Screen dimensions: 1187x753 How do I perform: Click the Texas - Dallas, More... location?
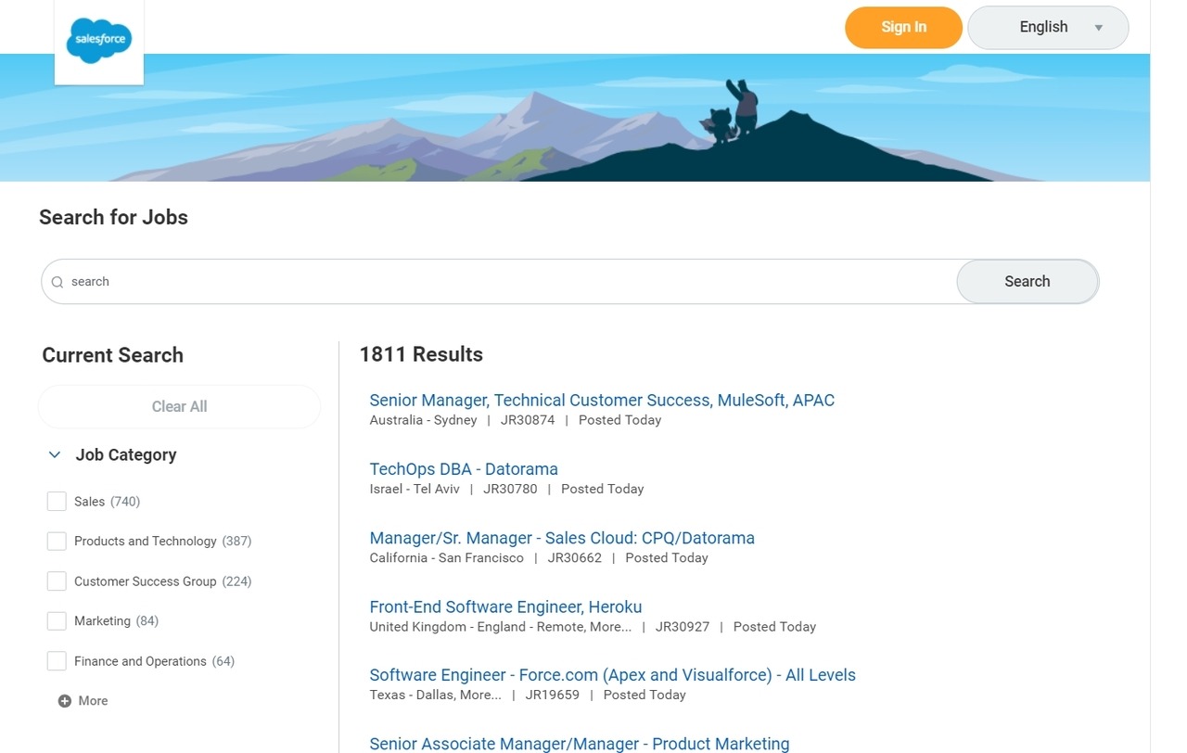click(436, 695)
